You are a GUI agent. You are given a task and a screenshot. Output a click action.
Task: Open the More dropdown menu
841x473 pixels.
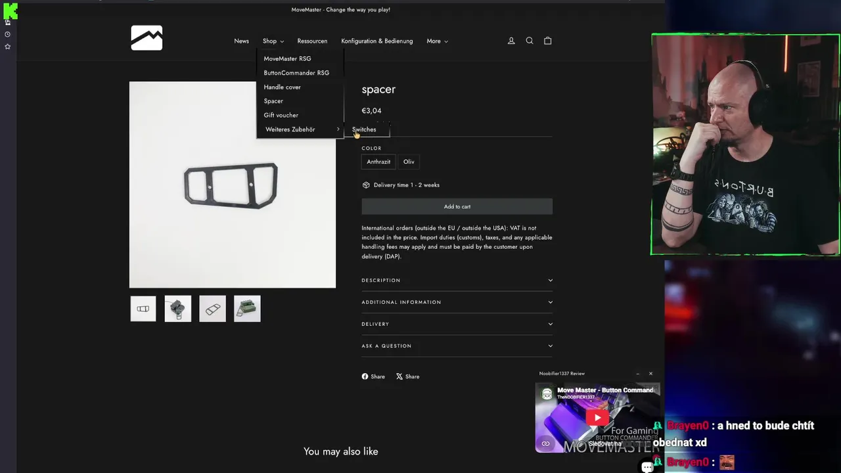(437, 41)
